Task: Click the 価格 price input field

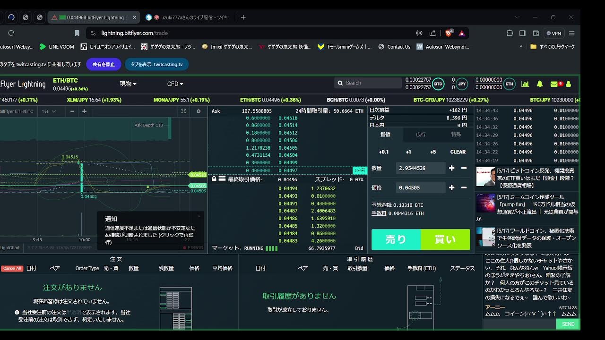Action: coord(420,187)
